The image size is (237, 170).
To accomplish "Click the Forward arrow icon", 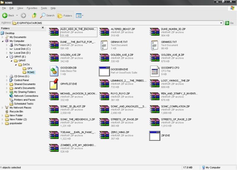I will click(23, 15).
